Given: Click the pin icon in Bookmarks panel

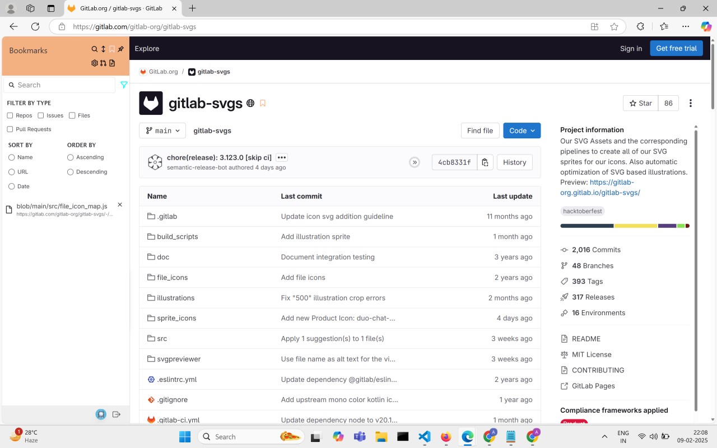Looking at the screenshot, I should 120,49.
